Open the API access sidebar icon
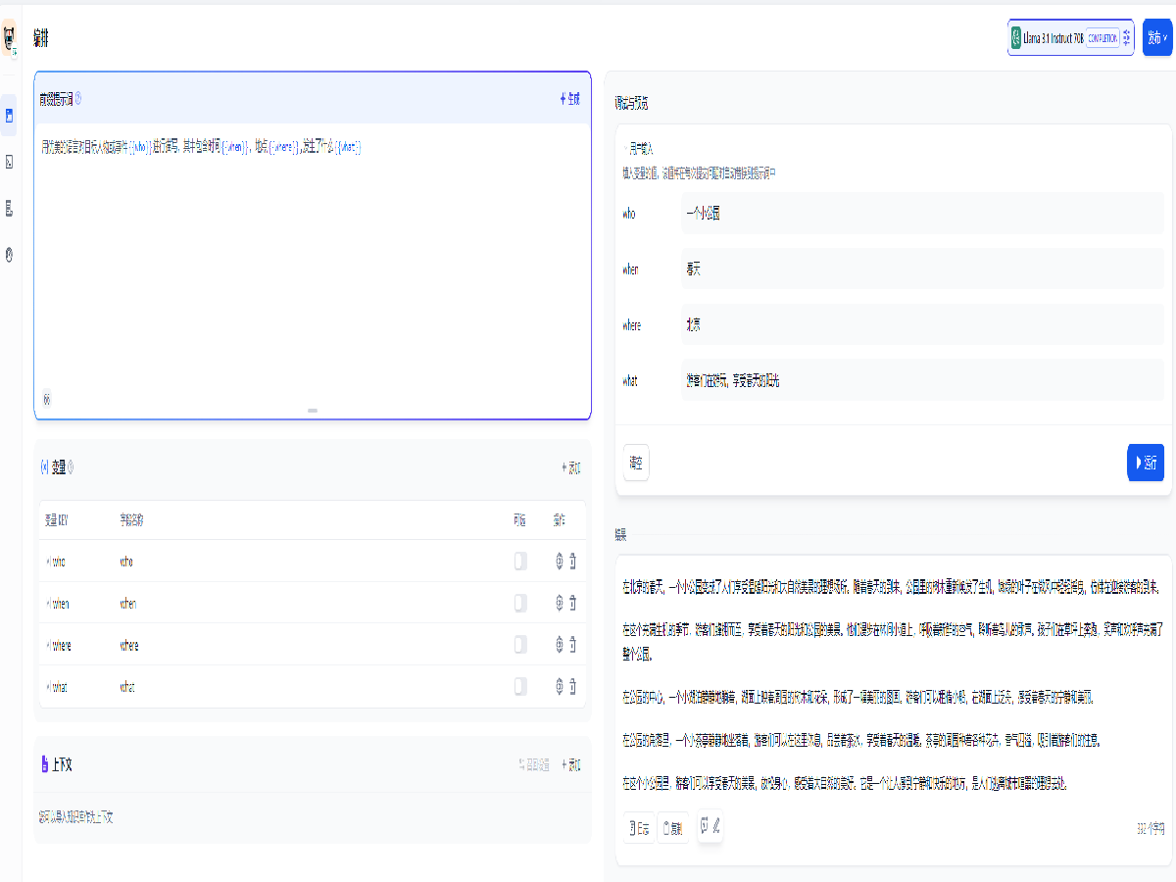 [9, 162]
